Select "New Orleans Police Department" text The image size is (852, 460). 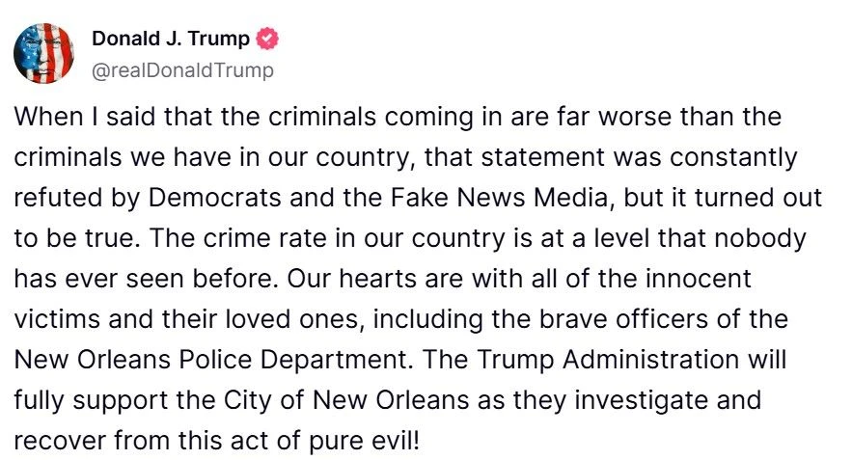click(x=209, y=360)
